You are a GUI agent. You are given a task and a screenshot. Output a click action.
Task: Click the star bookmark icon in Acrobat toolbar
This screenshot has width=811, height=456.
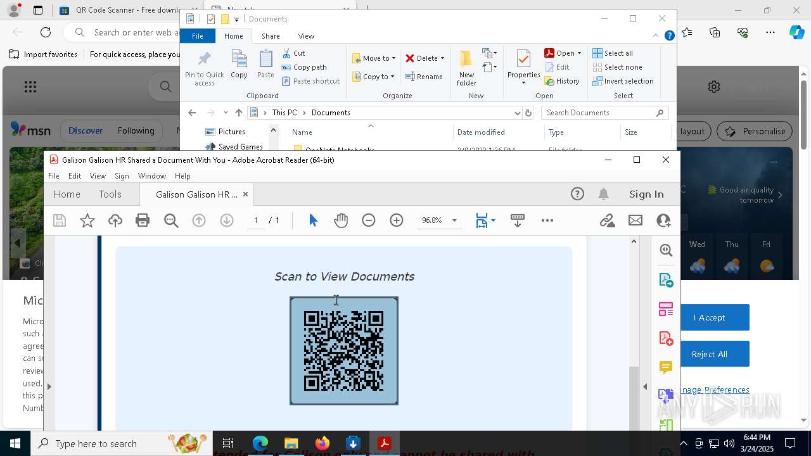point(87,220)
